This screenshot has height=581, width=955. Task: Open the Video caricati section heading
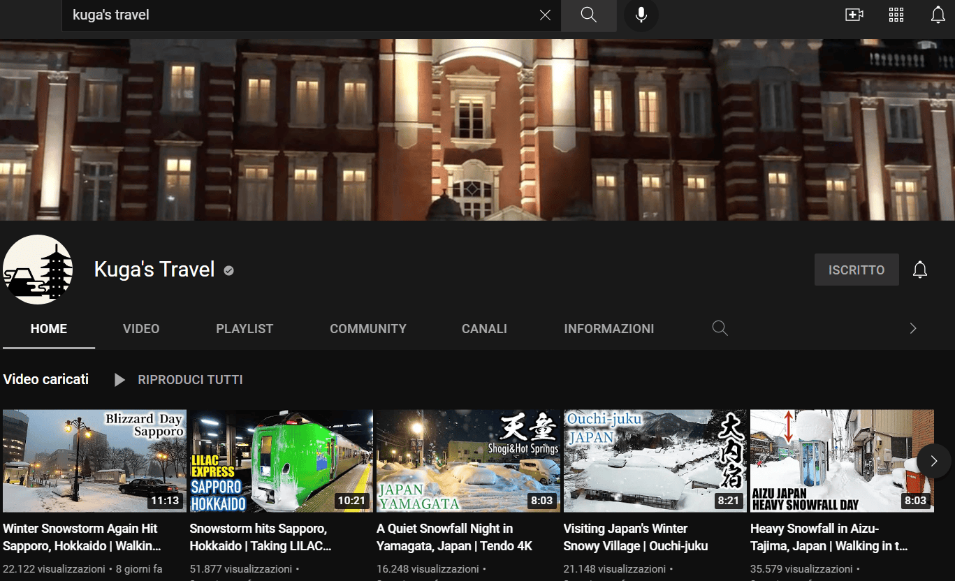(46, 379)
